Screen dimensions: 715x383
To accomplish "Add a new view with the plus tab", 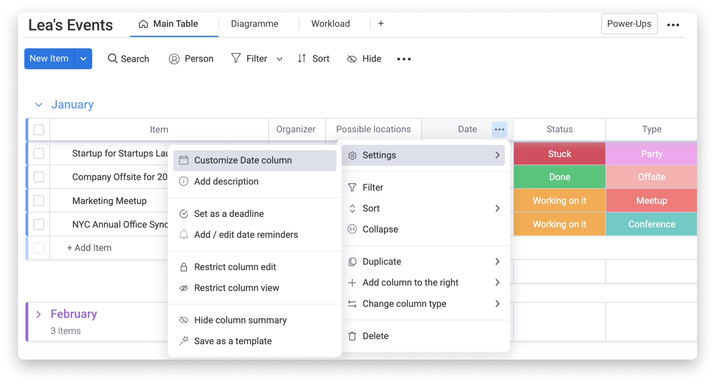I will [x=381, y=23].
